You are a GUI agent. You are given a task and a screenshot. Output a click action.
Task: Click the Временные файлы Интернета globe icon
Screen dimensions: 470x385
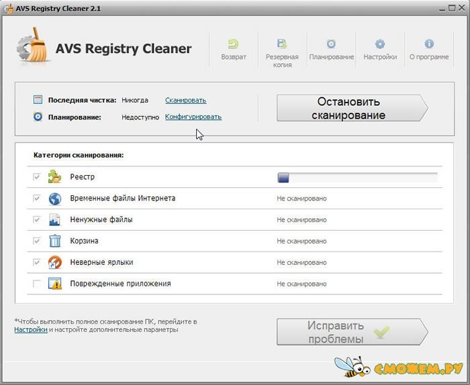pos(55,199)
